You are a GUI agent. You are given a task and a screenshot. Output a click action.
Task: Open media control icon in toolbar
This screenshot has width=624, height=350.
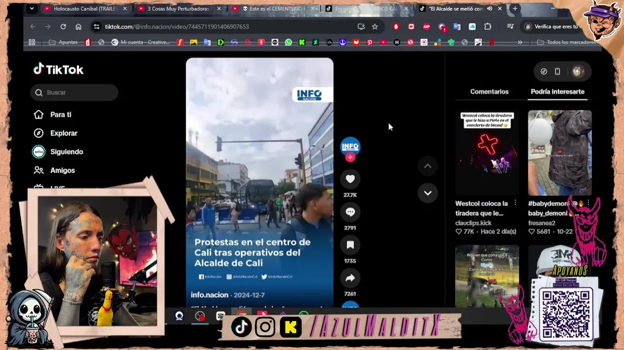click(x=510, y=27)
